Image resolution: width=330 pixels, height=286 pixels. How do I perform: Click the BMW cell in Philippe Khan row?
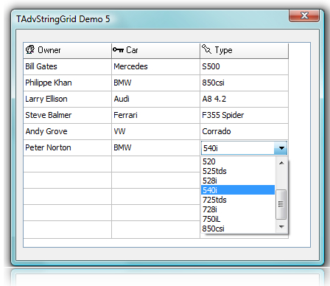tap(155, 83)
